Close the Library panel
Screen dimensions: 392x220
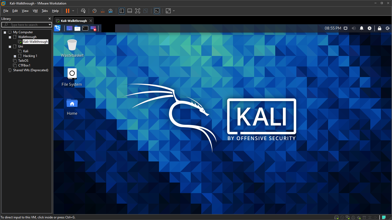(x=50, y=19)
